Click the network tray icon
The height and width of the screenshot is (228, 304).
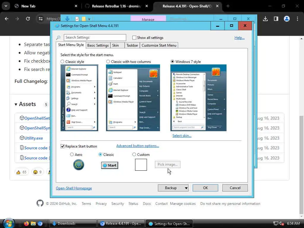(x=276, y=224)
